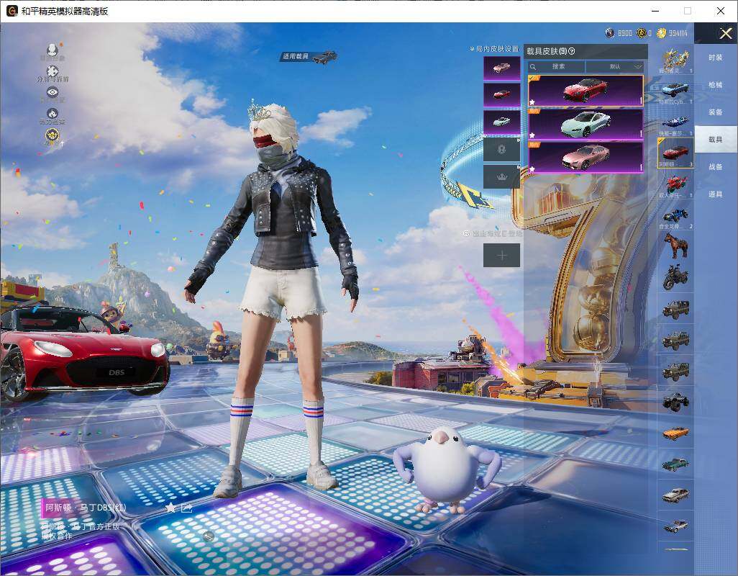
Task: Select the blue speedboat vehicle icon
Action: tap(676, 122)
